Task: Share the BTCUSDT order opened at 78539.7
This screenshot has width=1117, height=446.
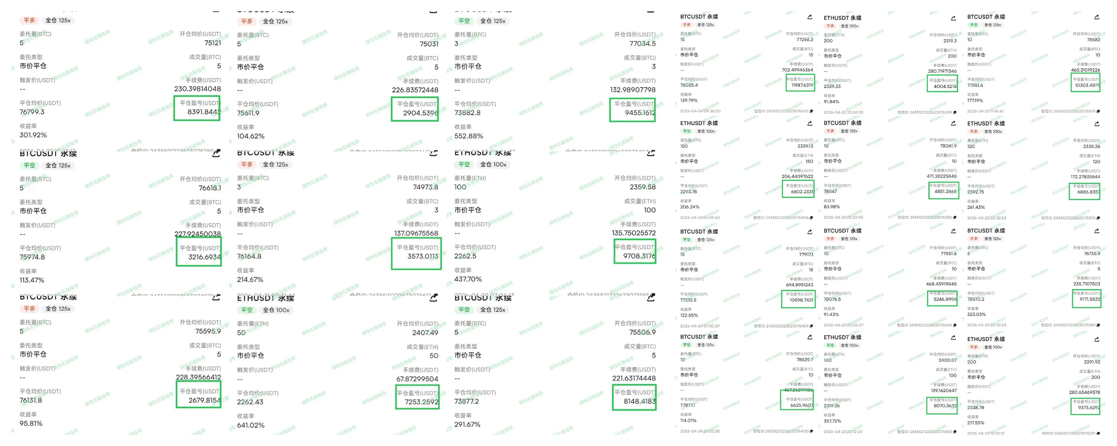Action: tap(810, 337)
